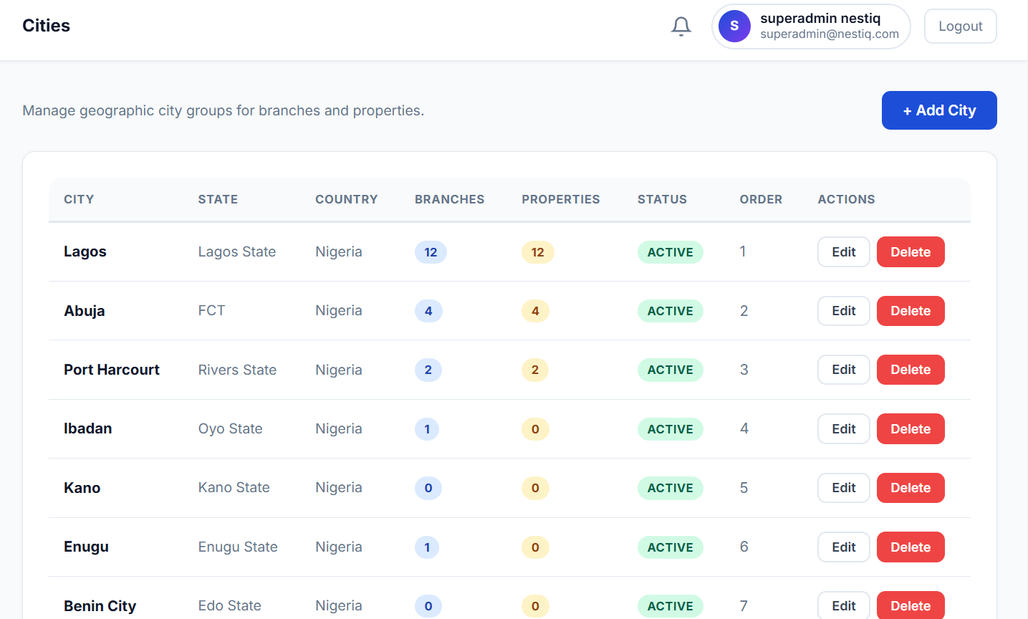Click the Nigeria country cell for Lagos

[x=339, y=251]
